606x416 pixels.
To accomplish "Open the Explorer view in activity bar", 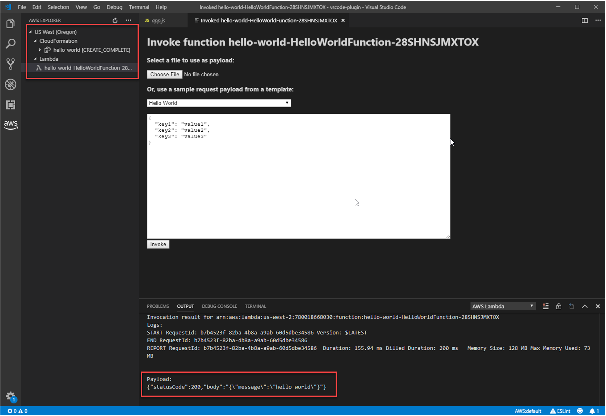I will tap(10, 24).
